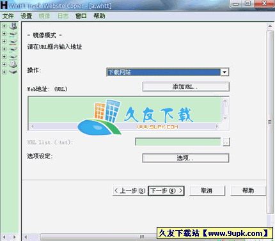Click the 操作: label

[x=34, y=70]
